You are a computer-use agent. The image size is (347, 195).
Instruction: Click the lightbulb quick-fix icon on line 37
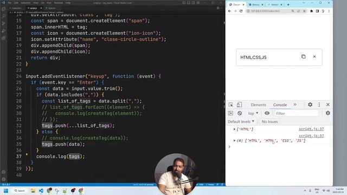click(27, 154)
